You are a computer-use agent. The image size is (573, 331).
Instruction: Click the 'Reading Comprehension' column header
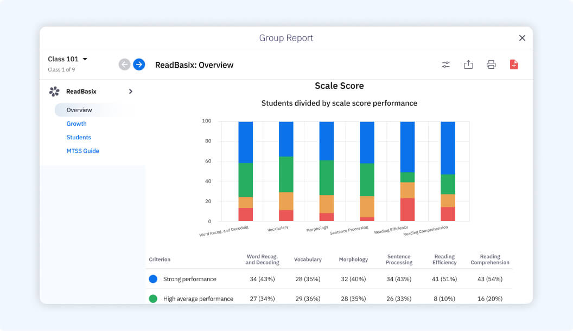[489, 259]
